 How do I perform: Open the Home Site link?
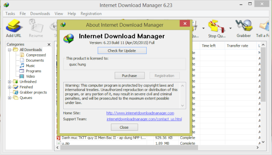(140, 113)
